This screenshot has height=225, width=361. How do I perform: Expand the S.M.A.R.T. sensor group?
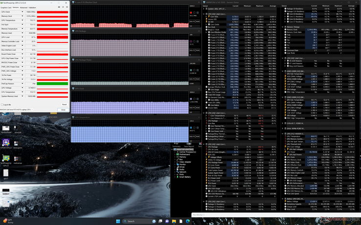tap(283, 123)
